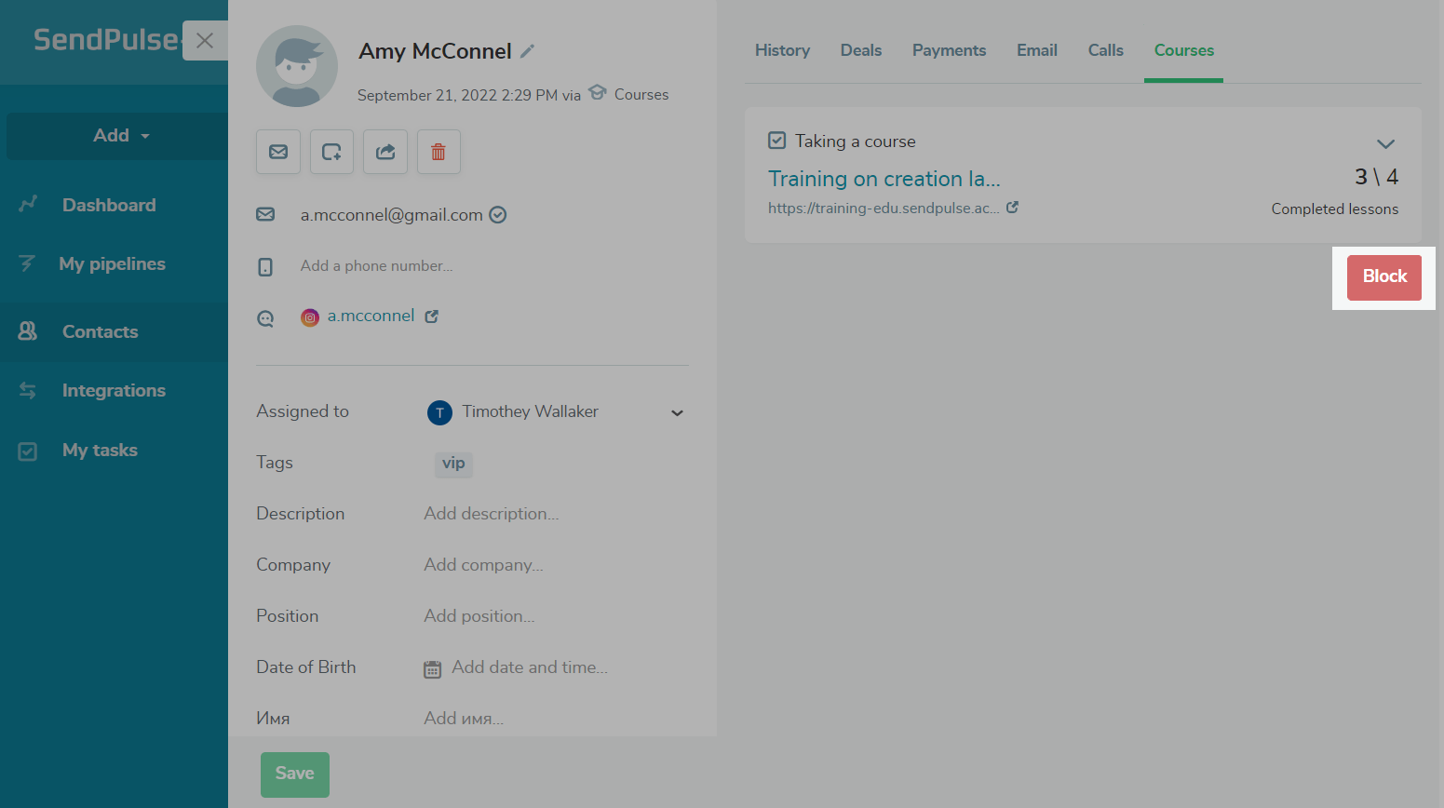Open the Add dropdown menu

[118, 136]
